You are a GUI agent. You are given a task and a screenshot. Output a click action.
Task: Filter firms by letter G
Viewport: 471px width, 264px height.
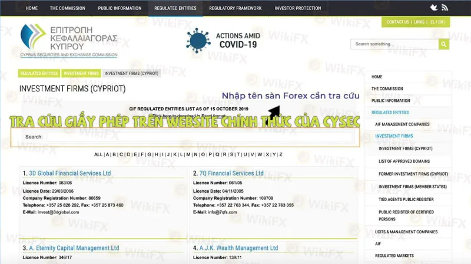(x=150, y=154)
